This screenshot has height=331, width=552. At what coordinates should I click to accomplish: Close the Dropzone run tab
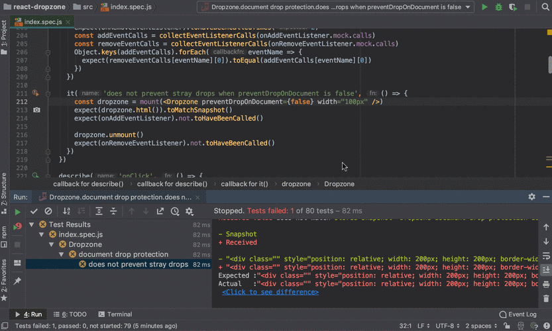pyautogui.click(x=198, y=197)
